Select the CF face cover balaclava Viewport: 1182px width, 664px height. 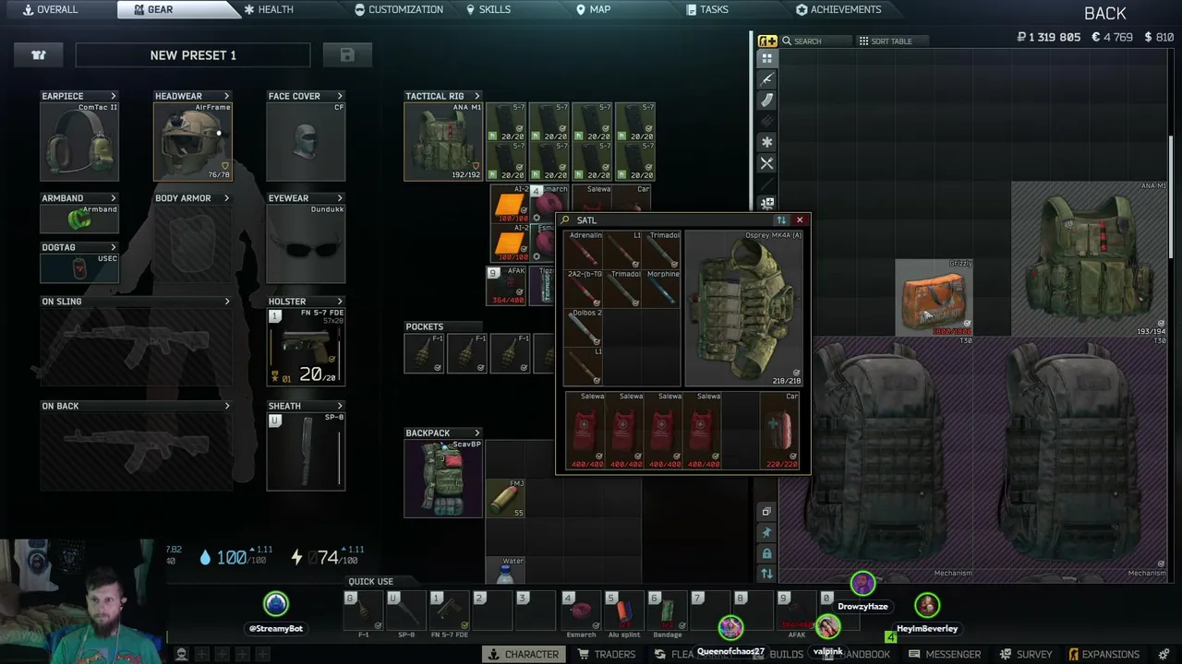tap(306, 141)
